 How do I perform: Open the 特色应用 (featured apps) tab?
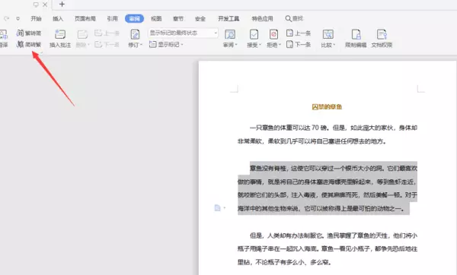[x=262, y=18]
